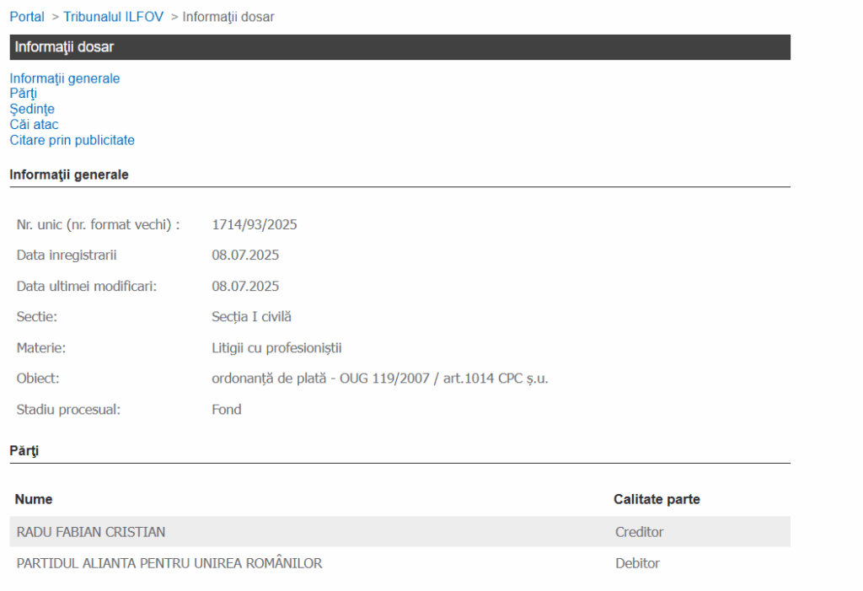Click the Calitate parte column header

(x=657, y=499)
